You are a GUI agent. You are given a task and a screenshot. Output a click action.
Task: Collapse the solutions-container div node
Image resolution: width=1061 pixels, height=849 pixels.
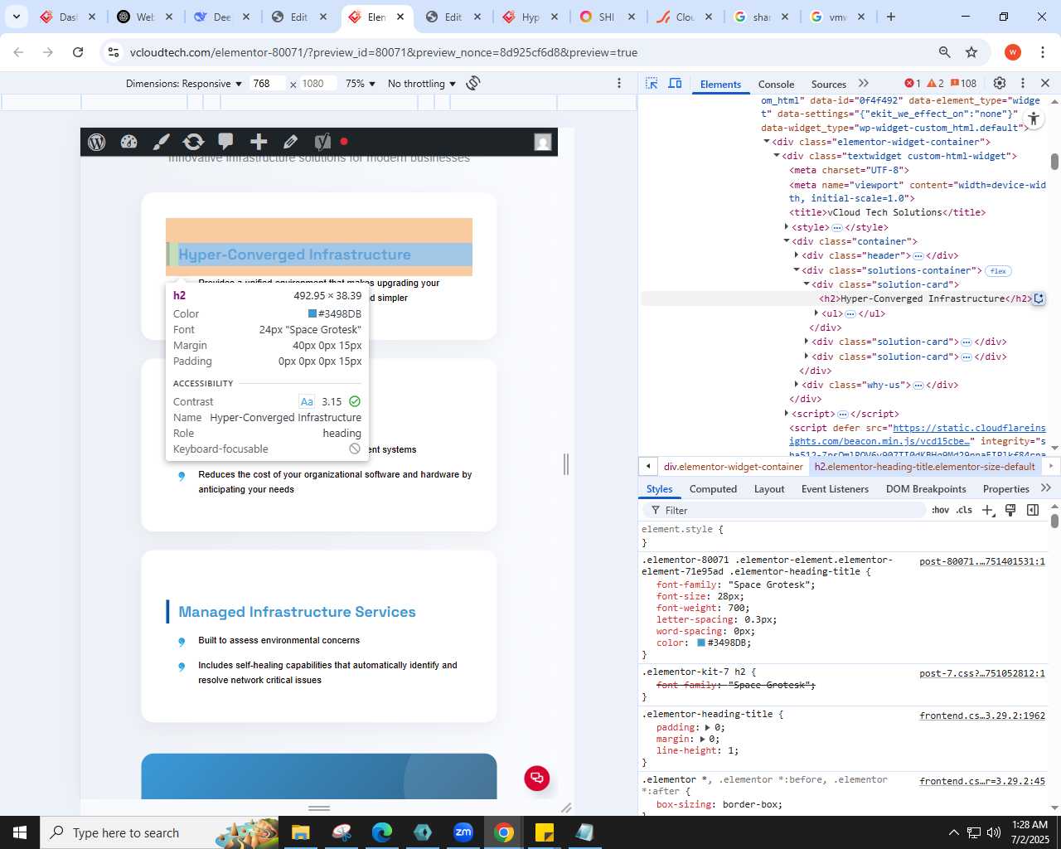tap(797, 270)
